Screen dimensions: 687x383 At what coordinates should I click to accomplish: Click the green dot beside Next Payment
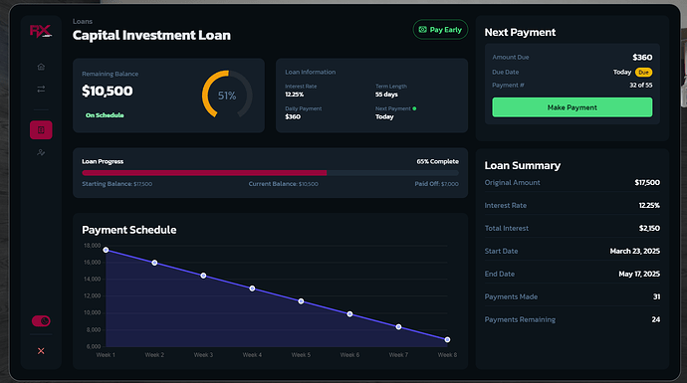tap(414, 108)
